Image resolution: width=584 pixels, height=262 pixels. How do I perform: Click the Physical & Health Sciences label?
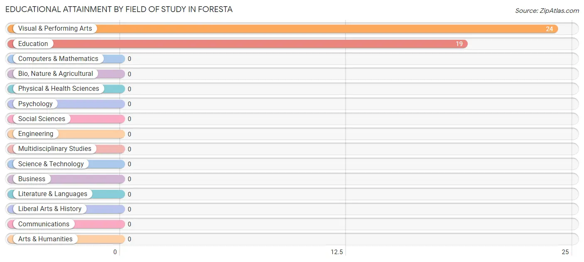pyautogui.click(x=59, y=89)
